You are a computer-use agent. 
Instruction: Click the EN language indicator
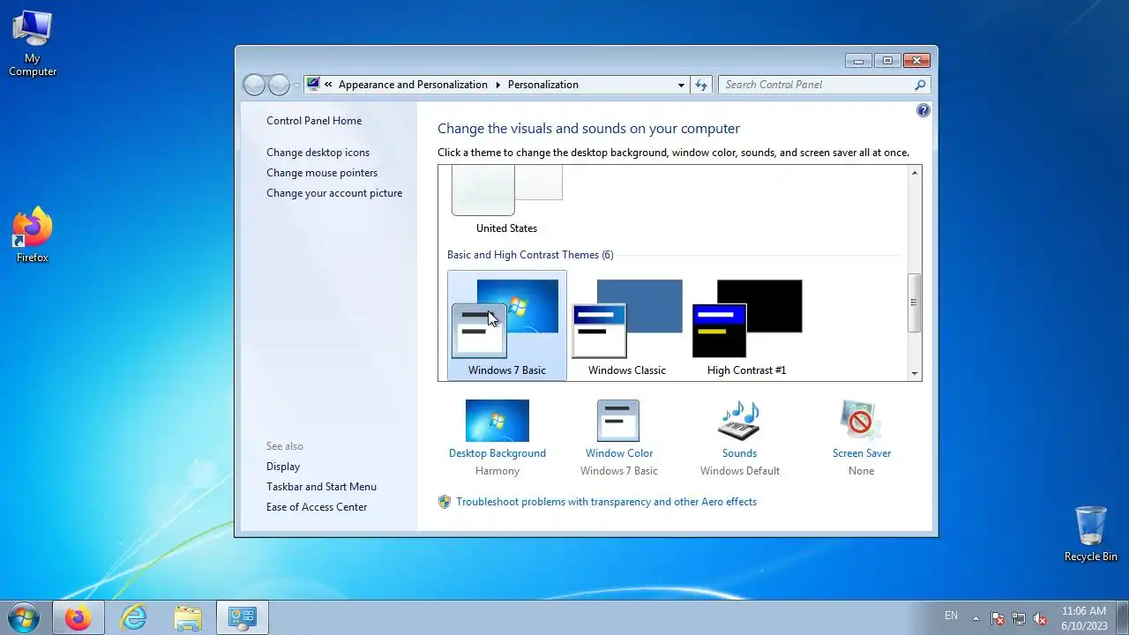tap(951, 616)
